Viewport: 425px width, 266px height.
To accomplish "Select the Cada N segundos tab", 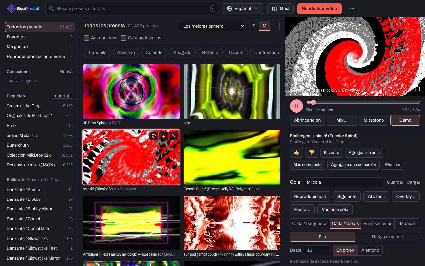I will [x=310, y=223].
